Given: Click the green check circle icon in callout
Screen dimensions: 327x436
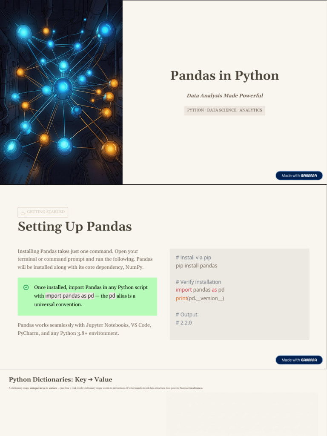Looking at the screenshot, I should click(x=26, y=287).
